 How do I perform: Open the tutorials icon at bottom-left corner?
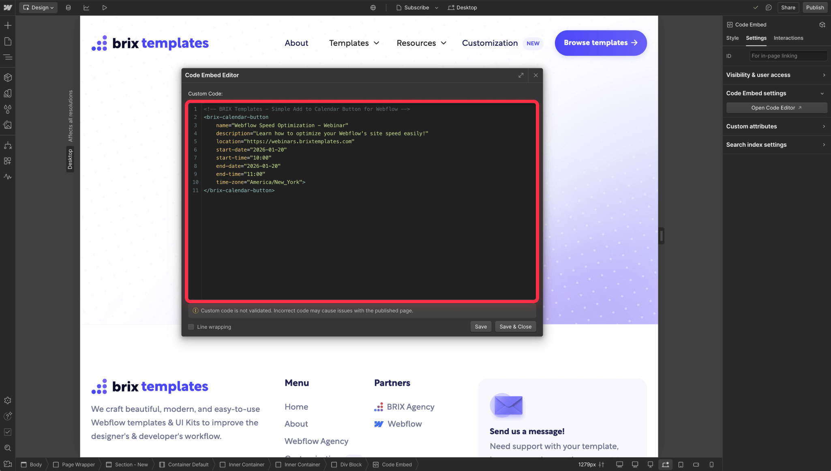tap(8, 464)
